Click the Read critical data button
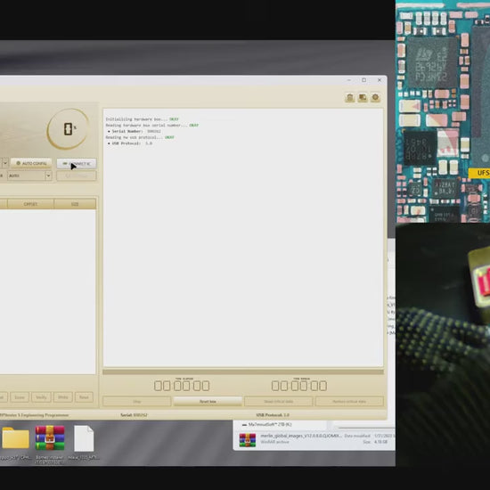Viewport: 490px width, 490px height. click(x=279, y=401)
